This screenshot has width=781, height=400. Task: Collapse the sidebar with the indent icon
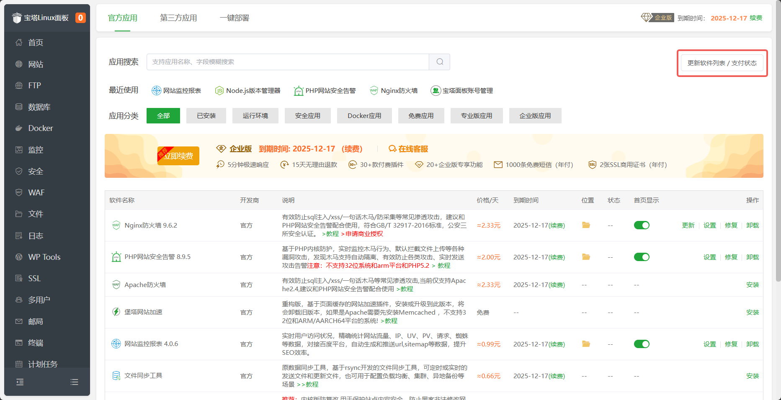(20, 382)
